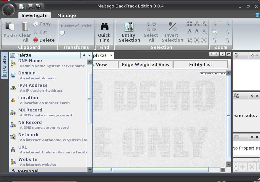The image size is (260, 182).
Task: Open the Entity List view
Action: pos(200,64)
